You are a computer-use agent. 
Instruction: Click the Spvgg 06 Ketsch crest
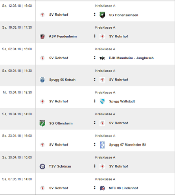click(42, 80)
